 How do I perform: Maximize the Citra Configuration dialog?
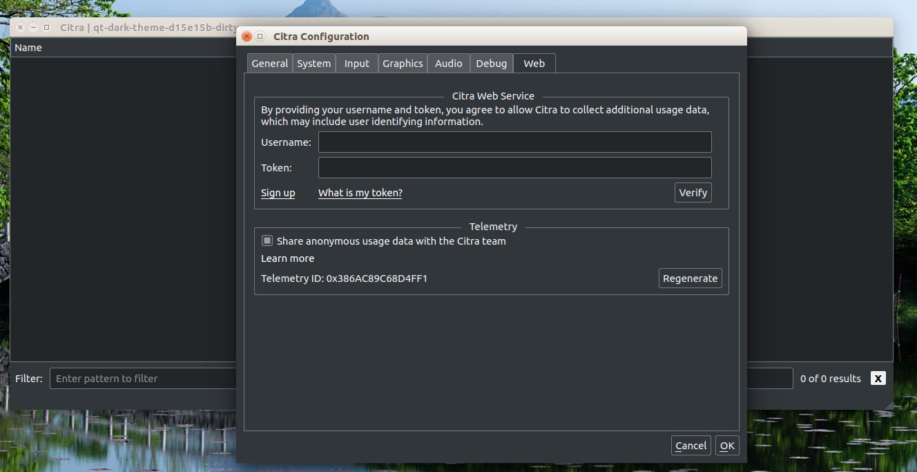click(x=260, y=37)
